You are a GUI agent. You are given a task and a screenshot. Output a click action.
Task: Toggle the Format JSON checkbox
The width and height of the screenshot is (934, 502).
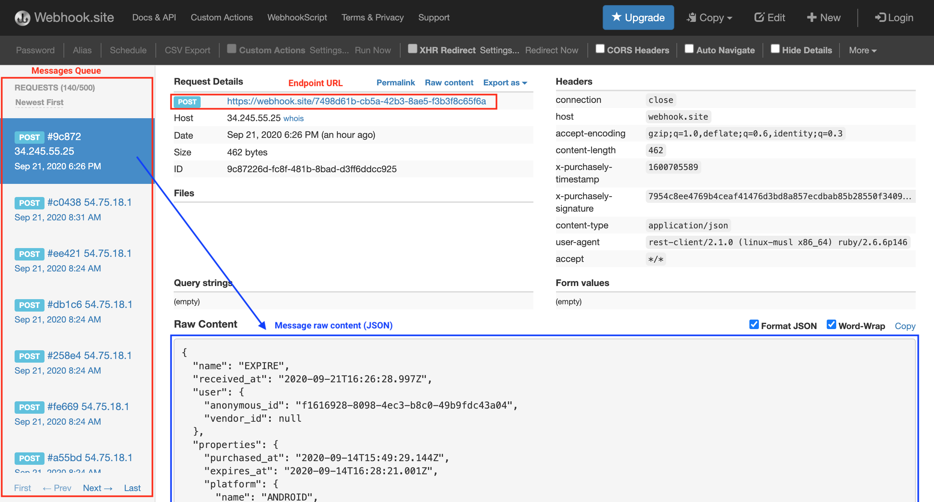tap(754, 324)
